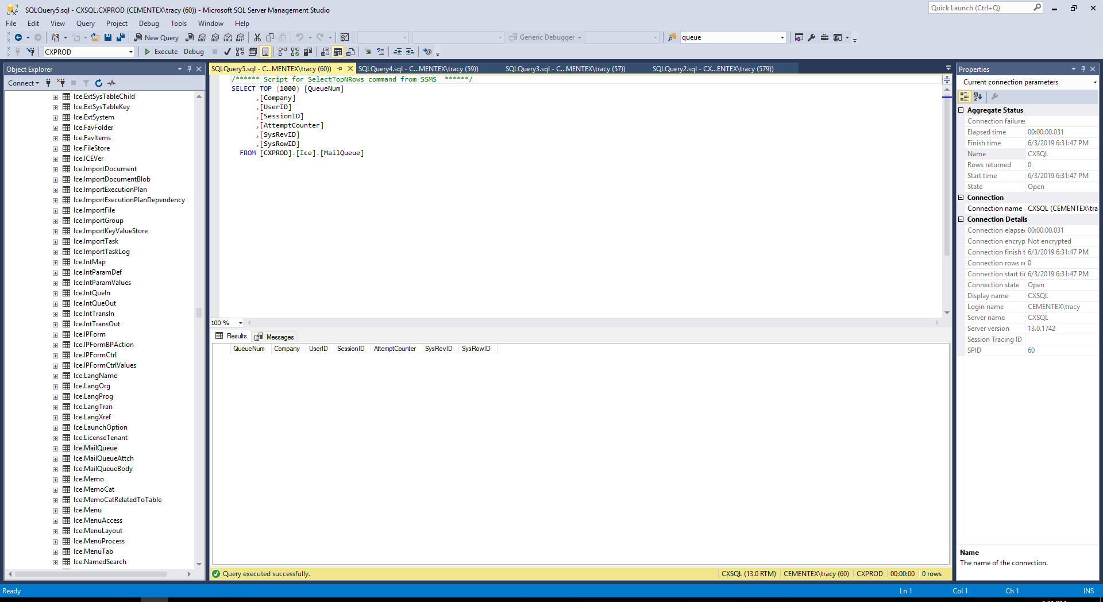
Task: Click the Increase Indent icon
Action: [x=410, y=52]
